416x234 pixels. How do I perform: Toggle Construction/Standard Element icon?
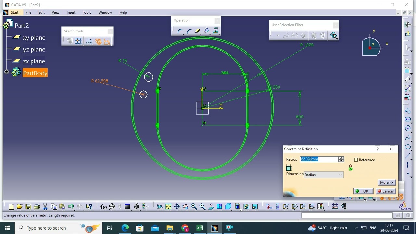(x=89, y=41)
